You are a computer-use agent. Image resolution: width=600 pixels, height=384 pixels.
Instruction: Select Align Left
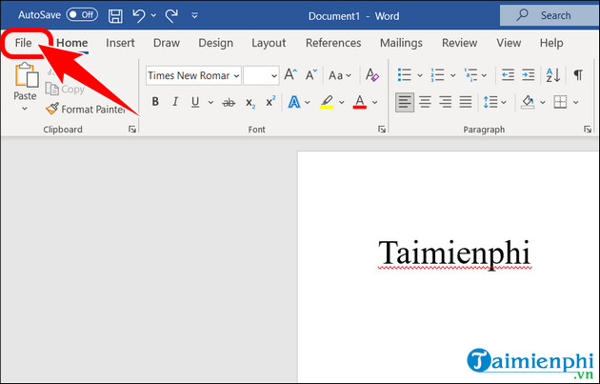coord(405,102)
